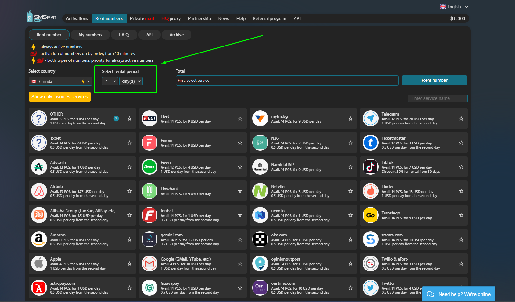Click the myfin.bg service icon

click(x=260, y=118)
